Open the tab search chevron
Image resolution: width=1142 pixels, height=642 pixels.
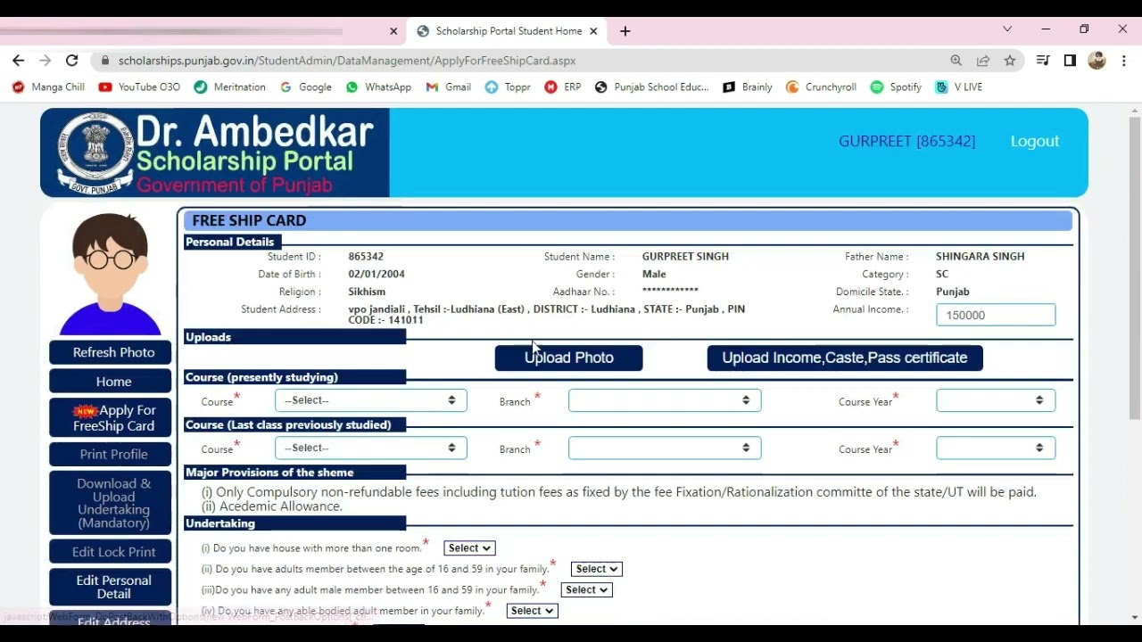click(x=1007, y=29)
